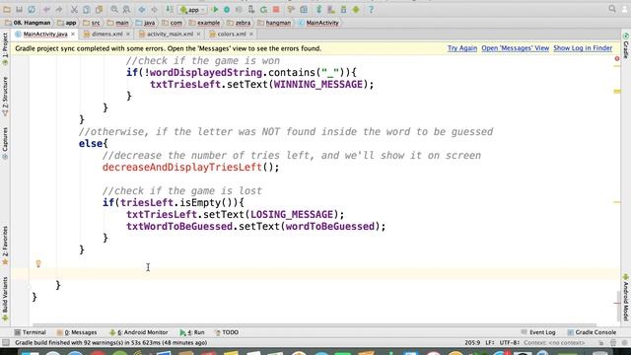The width and height of the screenshot is (631, 355).
Task: Click the Copy toolbar icon
Action: click(x=87, y=9)
